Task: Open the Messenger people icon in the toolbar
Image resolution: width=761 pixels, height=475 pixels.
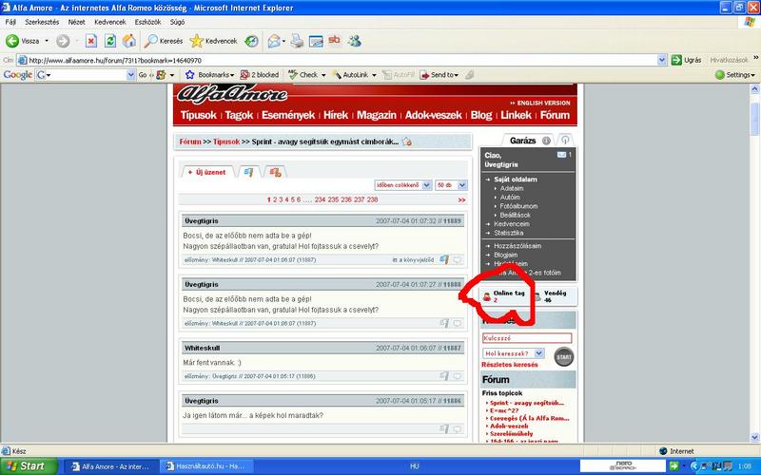Action: (x=354, y=41)
